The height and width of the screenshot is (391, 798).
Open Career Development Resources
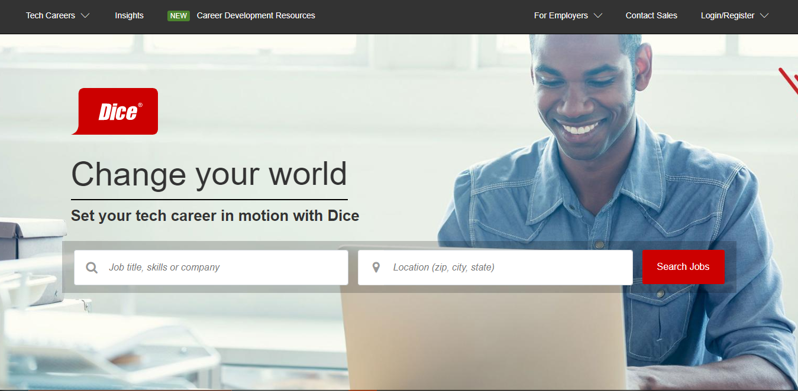(x=256, y=15)
